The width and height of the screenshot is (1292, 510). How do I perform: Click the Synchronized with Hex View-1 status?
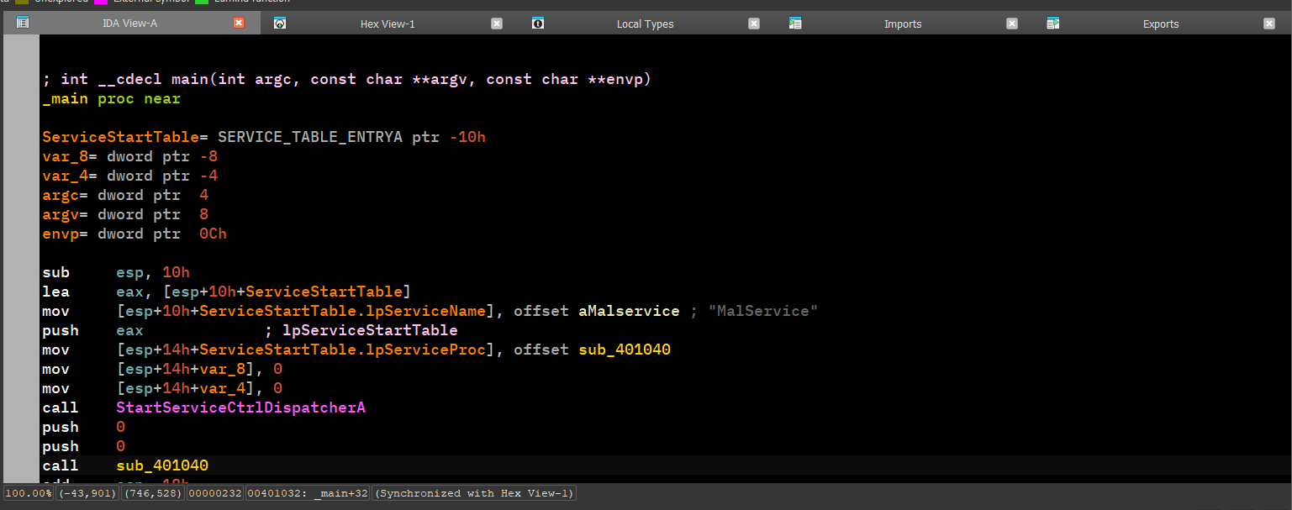tap(473, 493)
